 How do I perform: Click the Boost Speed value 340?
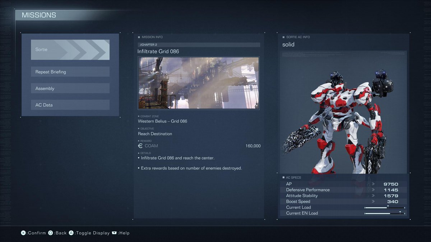[x=393, y=201]
